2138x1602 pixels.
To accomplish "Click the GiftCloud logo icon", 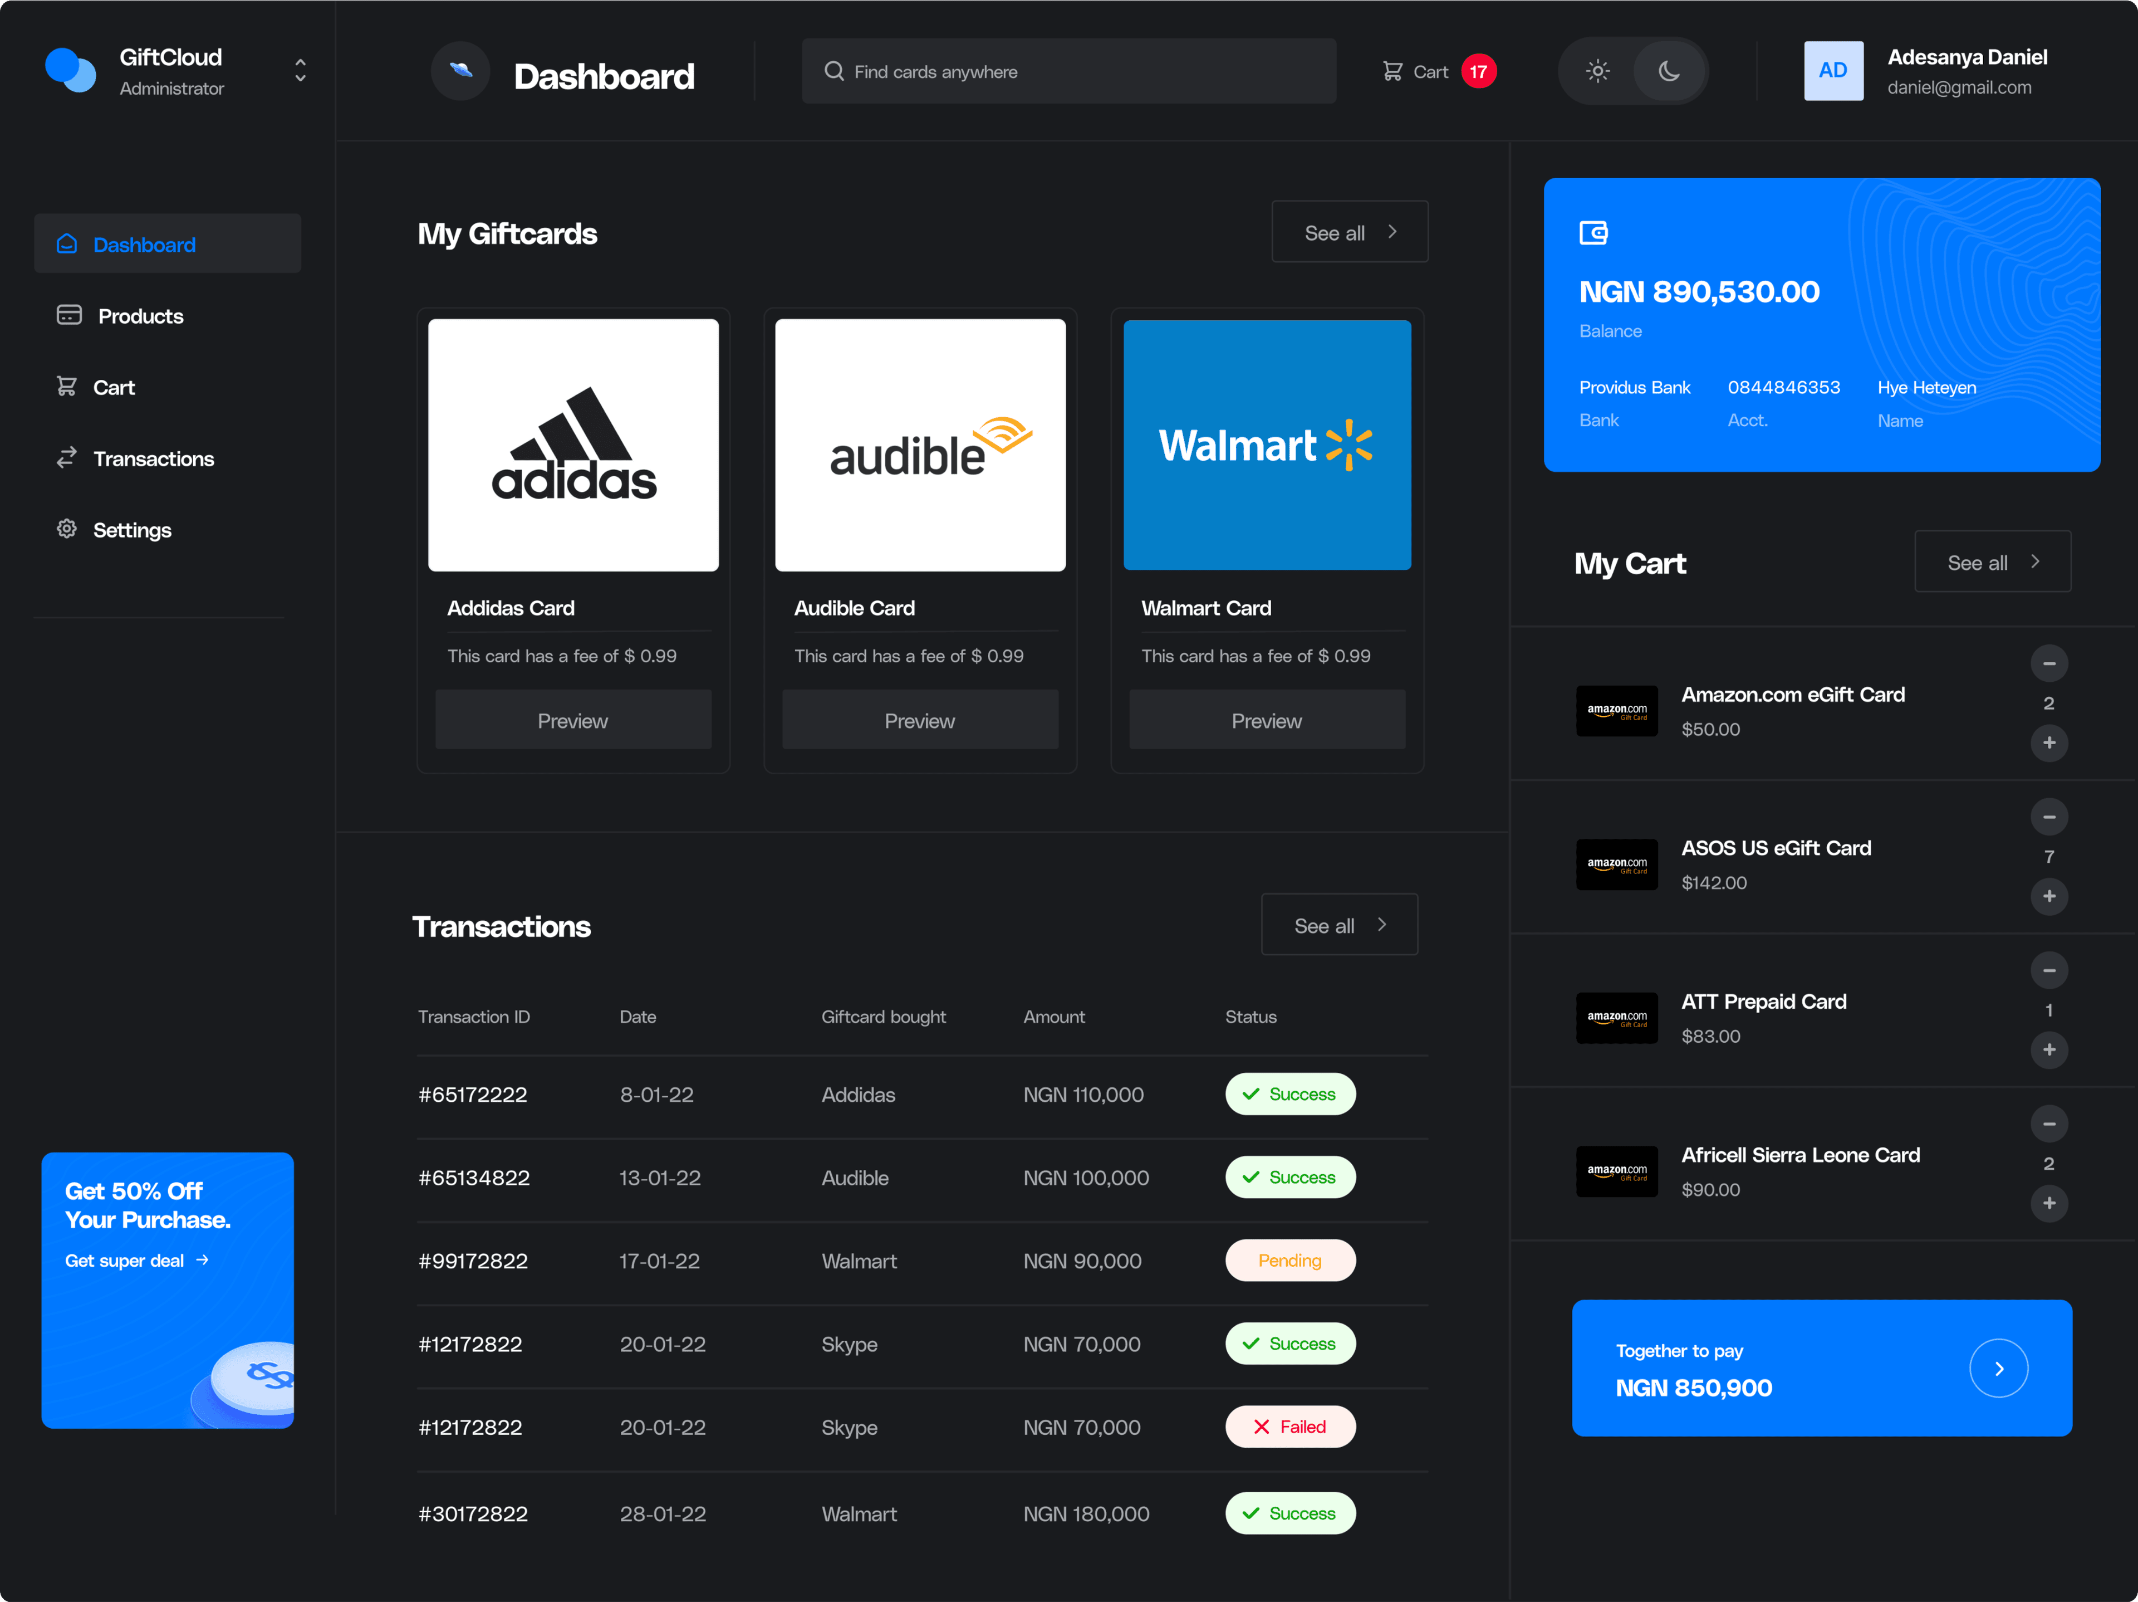I will point(71,71).
